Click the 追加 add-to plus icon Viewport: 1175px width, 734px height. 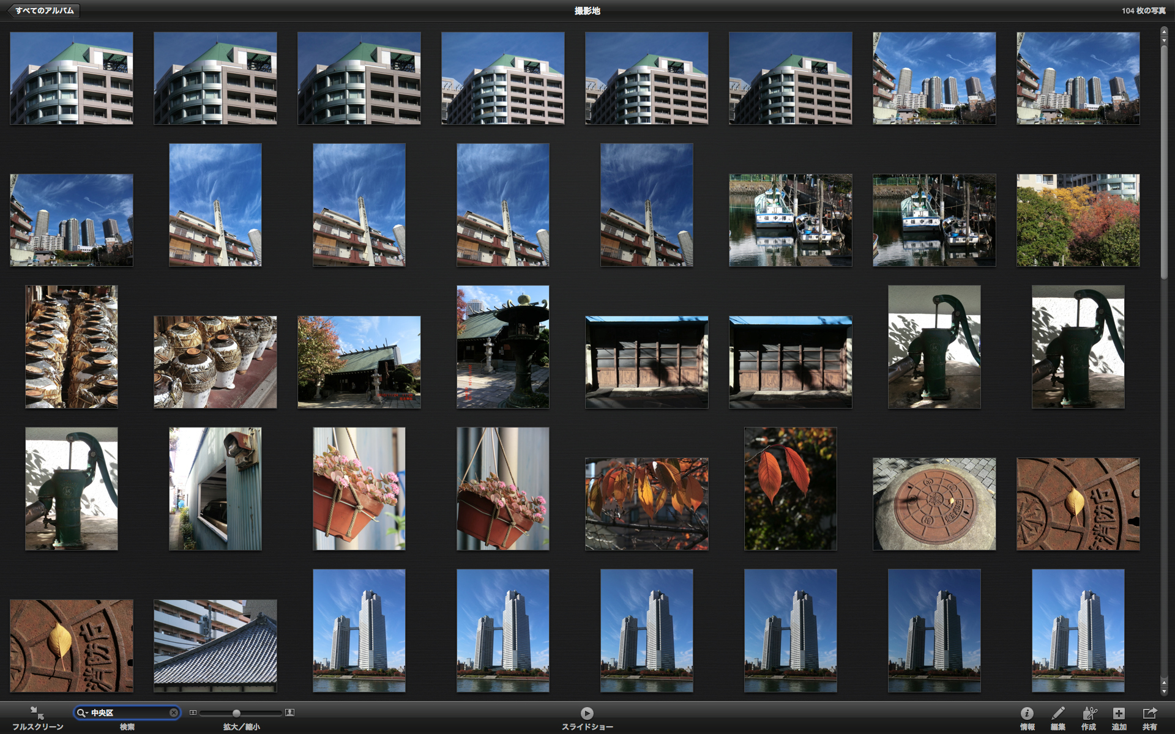click(1119, 713)
